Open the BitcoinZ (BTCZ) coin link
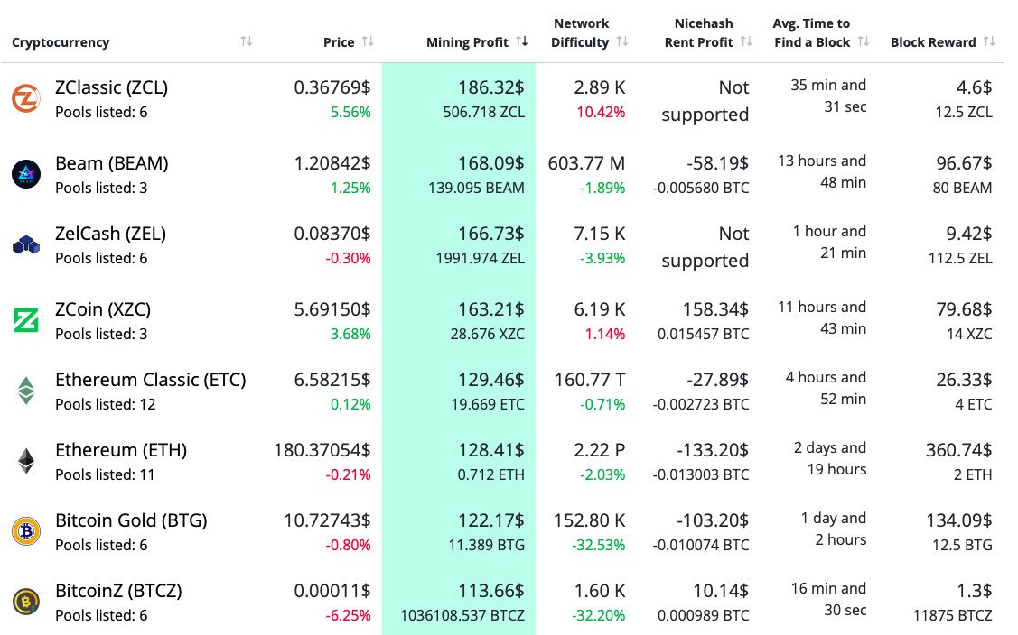The image size is (1018, 635). coord(119,591)
